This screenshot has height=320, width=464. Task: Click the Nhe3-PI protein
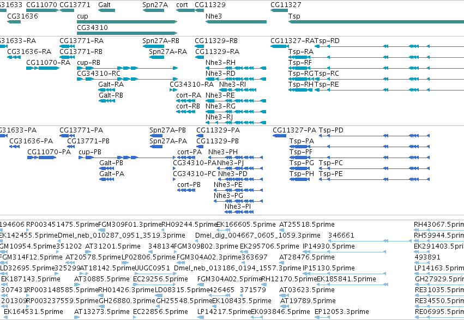(239, 212)
